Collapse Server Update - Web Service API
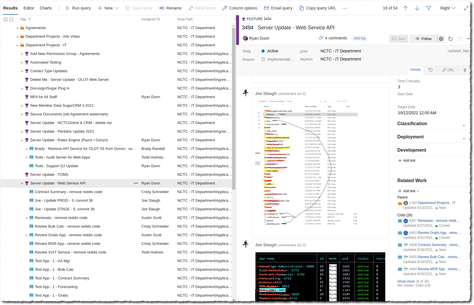474x305 pixels. 22,183
